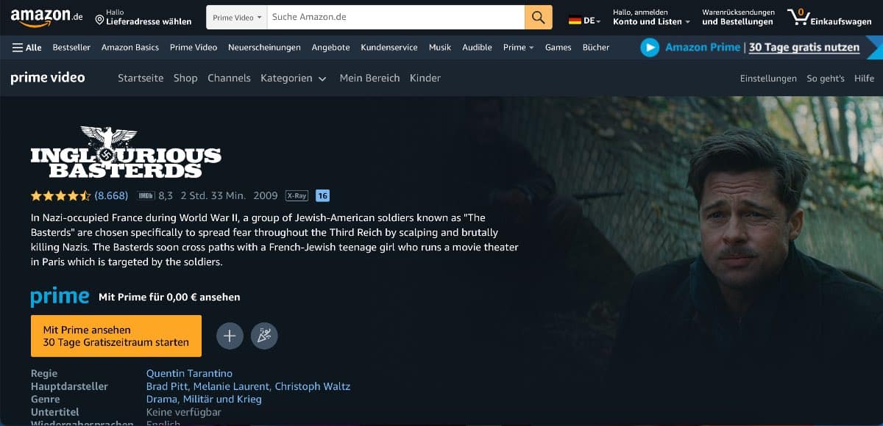Click the orange search magnifier button
This screenshot has height=426, width=883.
pyautogui.click(x=539, y=17)
